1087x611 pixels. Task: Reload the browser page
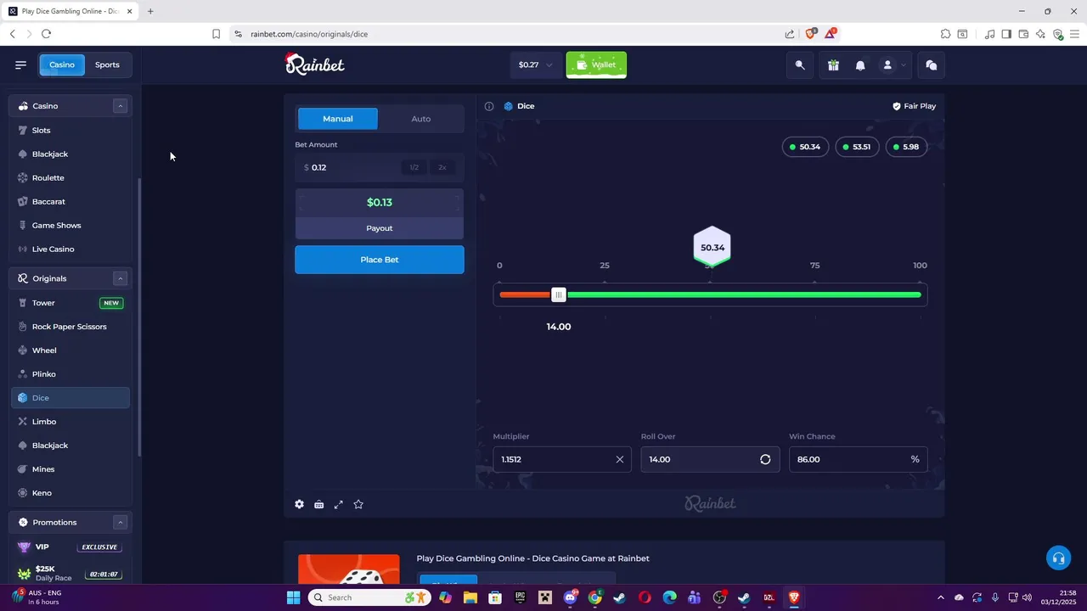click(46, 34)
